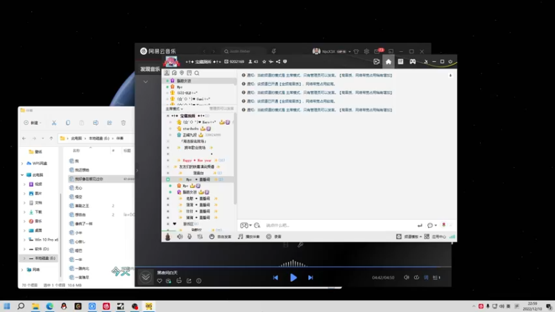Like the current song with heart icon
The image size is (555, 312).
tap(160, 281)
